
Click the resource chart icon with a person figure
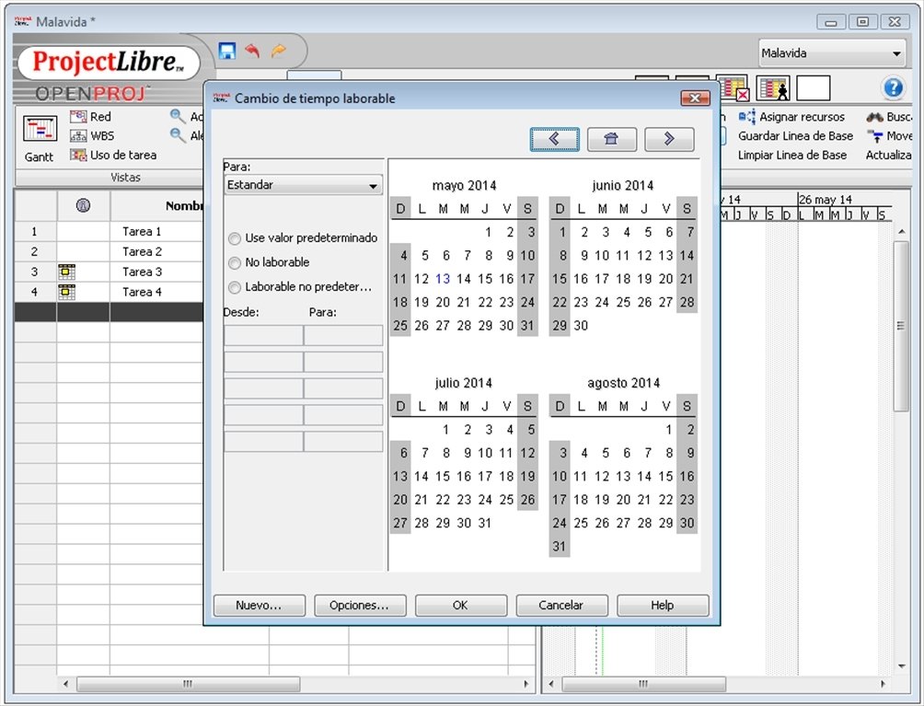click(773, 88)
